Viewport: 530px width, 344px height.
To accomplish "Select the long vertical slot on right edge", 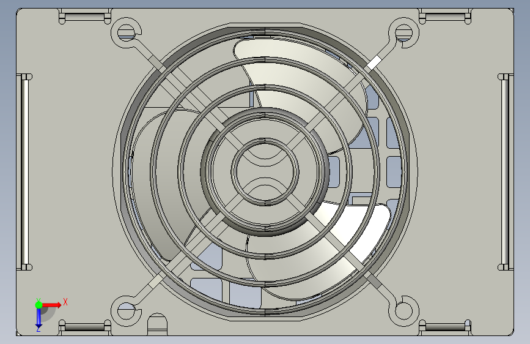I will (505, 172).
